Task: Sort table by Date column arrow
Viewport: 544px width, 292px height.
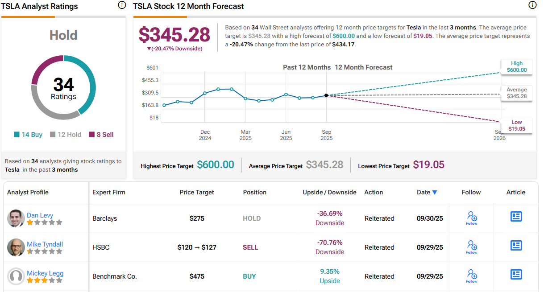Action: 435,193
